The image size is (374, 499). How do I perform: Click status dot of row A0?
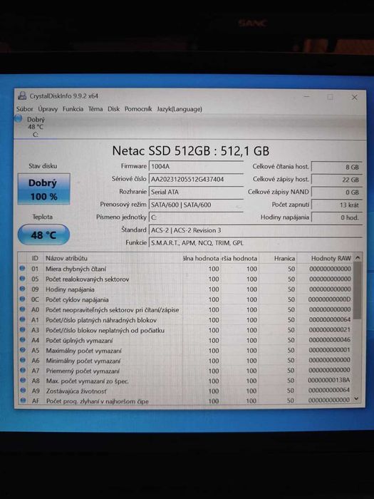point(22,309)
